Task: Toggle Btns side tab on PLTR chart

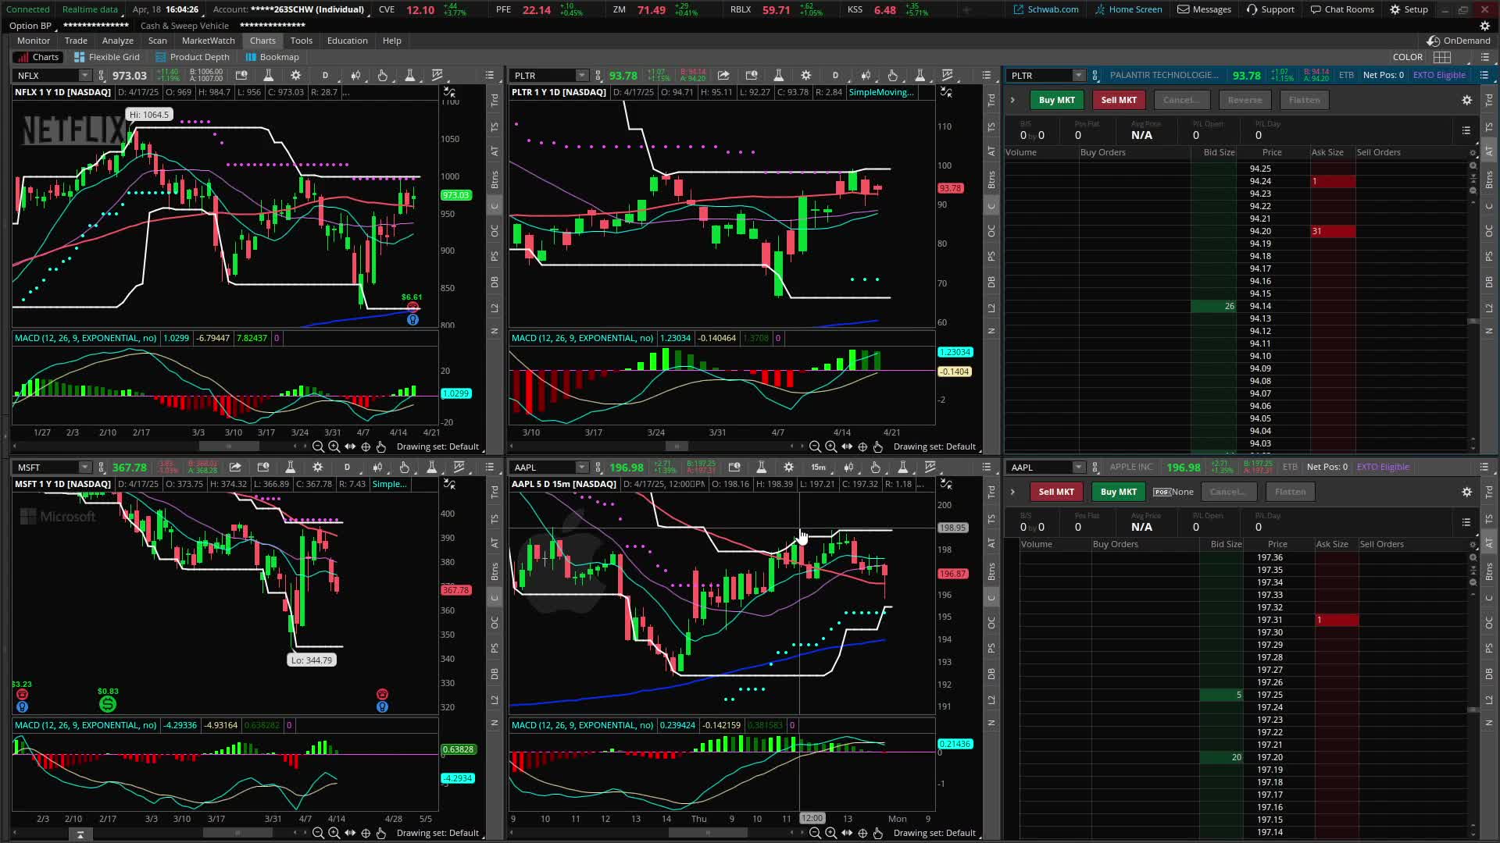Action: point(991,180)
